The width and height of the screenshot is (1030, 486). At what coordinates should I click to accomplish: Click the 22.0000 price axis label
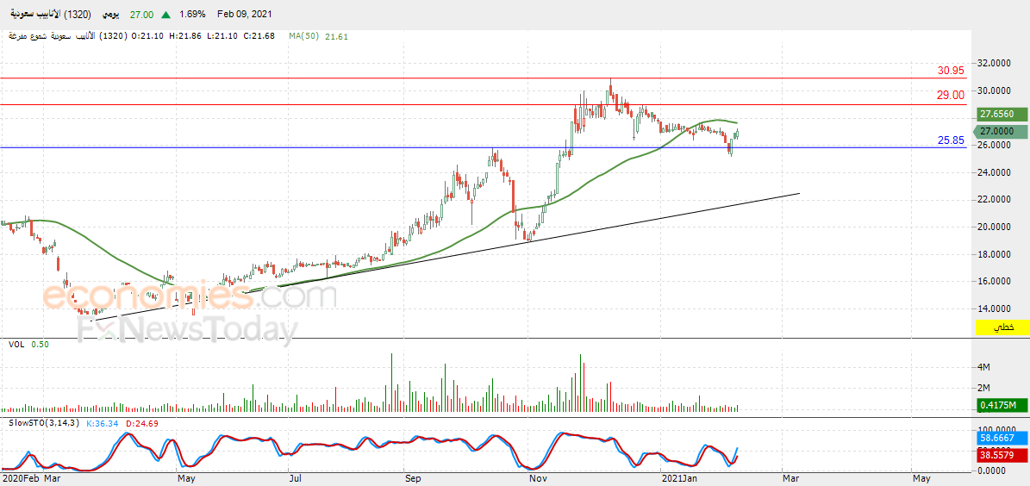click(x=996, y=199)
